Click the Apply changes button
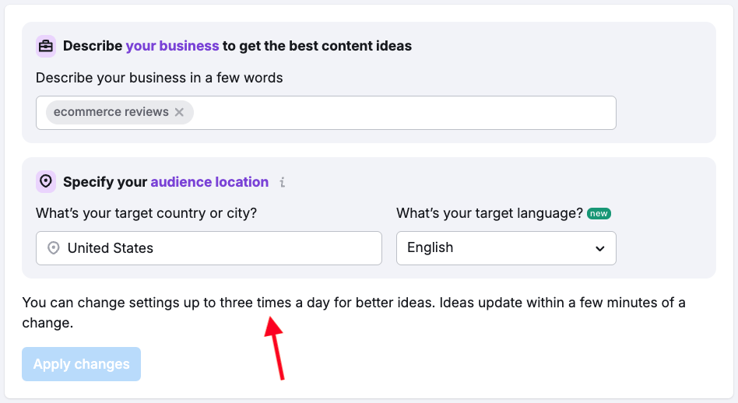The height and width of the screenshot is (403, 738). (x=81, y=364)
